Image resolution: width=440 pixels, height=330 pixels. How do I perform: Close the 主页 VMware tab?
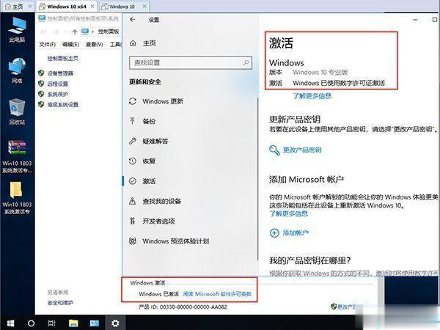30,6
